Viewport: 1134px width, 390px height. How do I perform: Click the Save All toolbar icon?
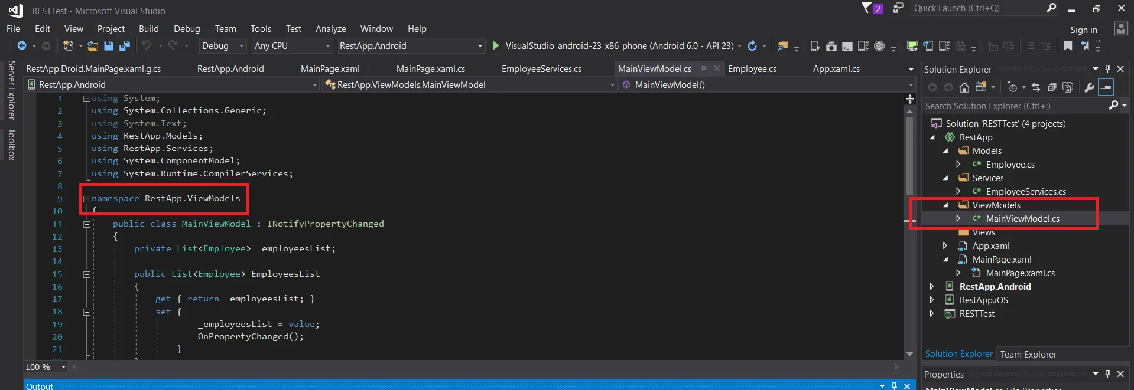(125, 45)
